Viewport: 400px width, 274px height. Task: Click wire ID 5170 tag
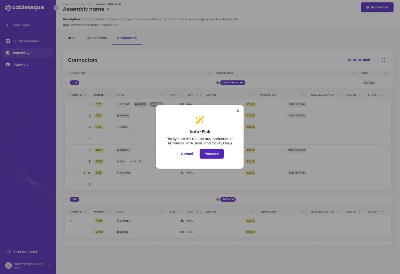coord(99,104)
